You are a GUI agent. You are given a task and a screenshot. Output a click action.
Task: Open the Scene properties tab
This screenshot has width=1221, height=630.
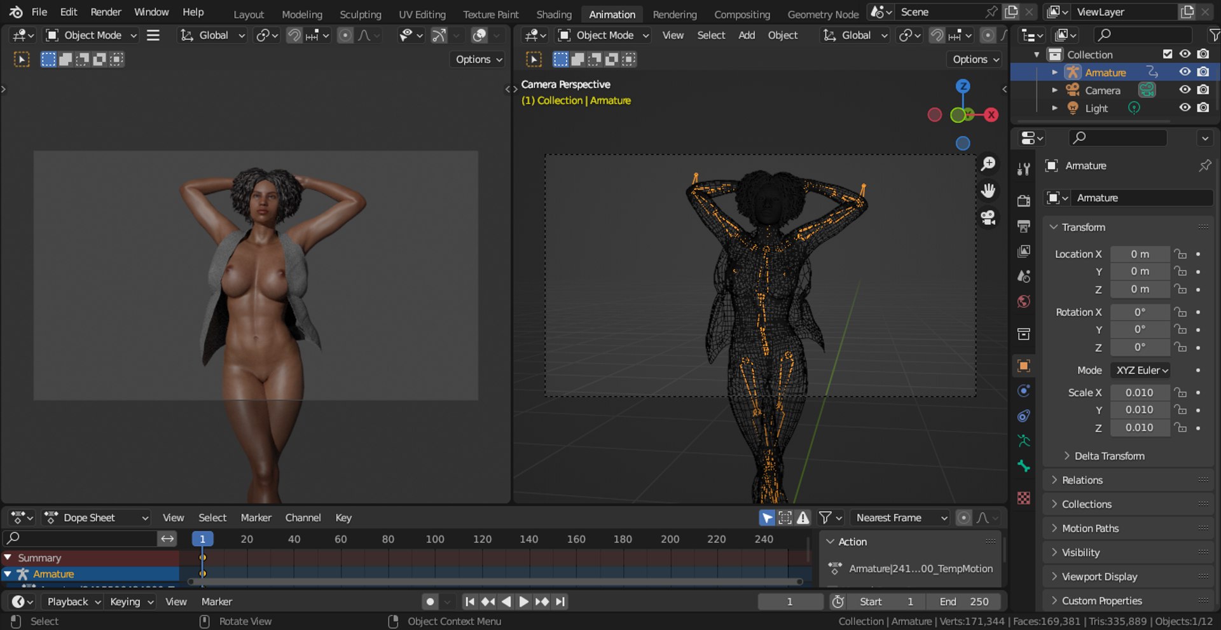click(x=1024, y=277)
